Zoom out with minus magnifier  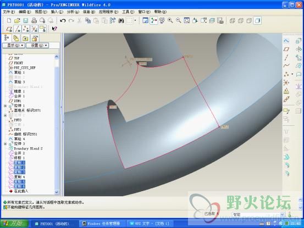(x=178, y=20)
